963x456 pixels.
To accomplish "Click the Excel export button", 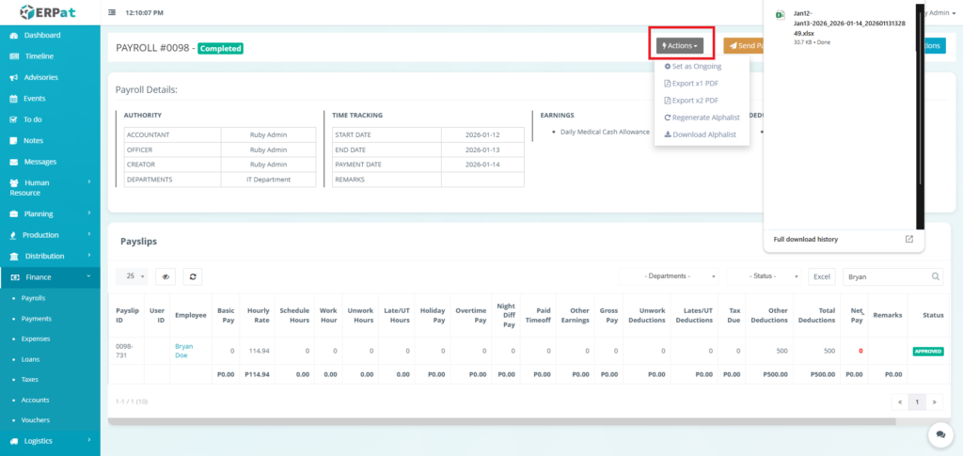I will click(x=822, y=276).
